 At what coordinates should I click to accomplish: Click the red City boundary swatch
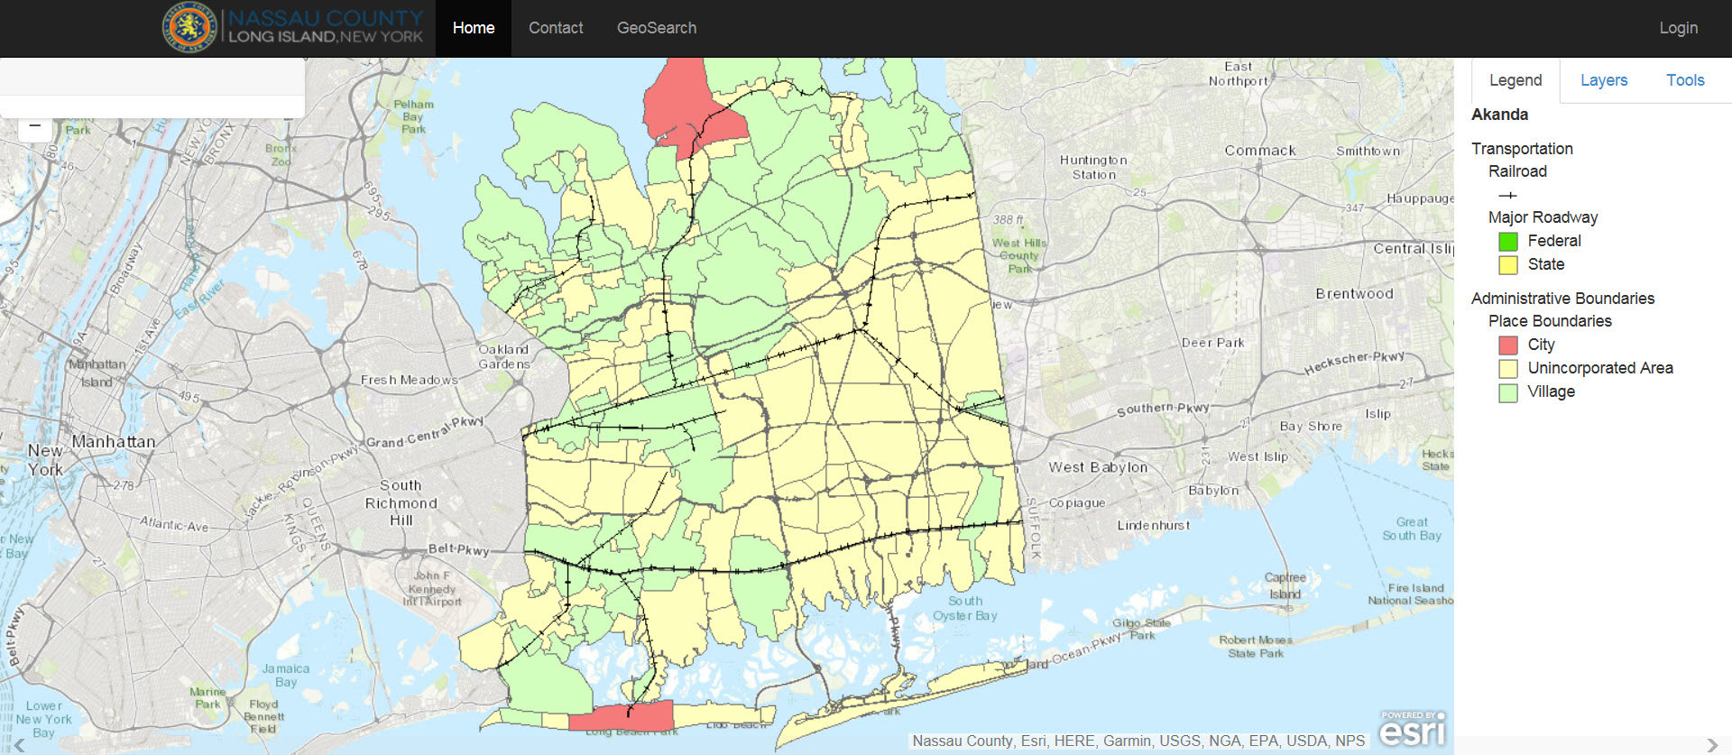click(x=1507, y=345)
